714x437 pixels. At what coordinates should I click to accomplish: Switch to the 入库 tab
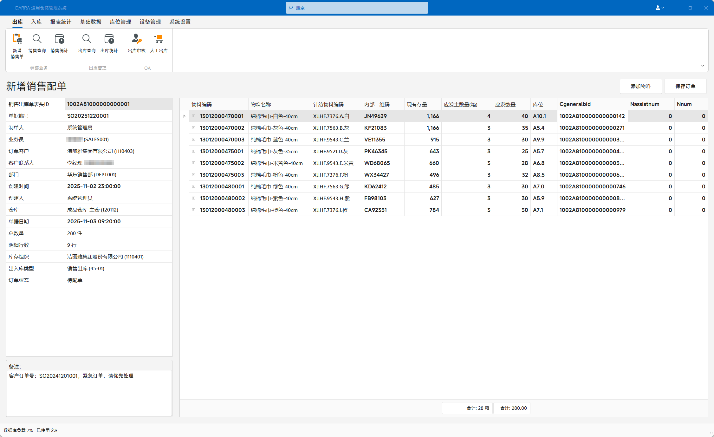click(36, 22)
